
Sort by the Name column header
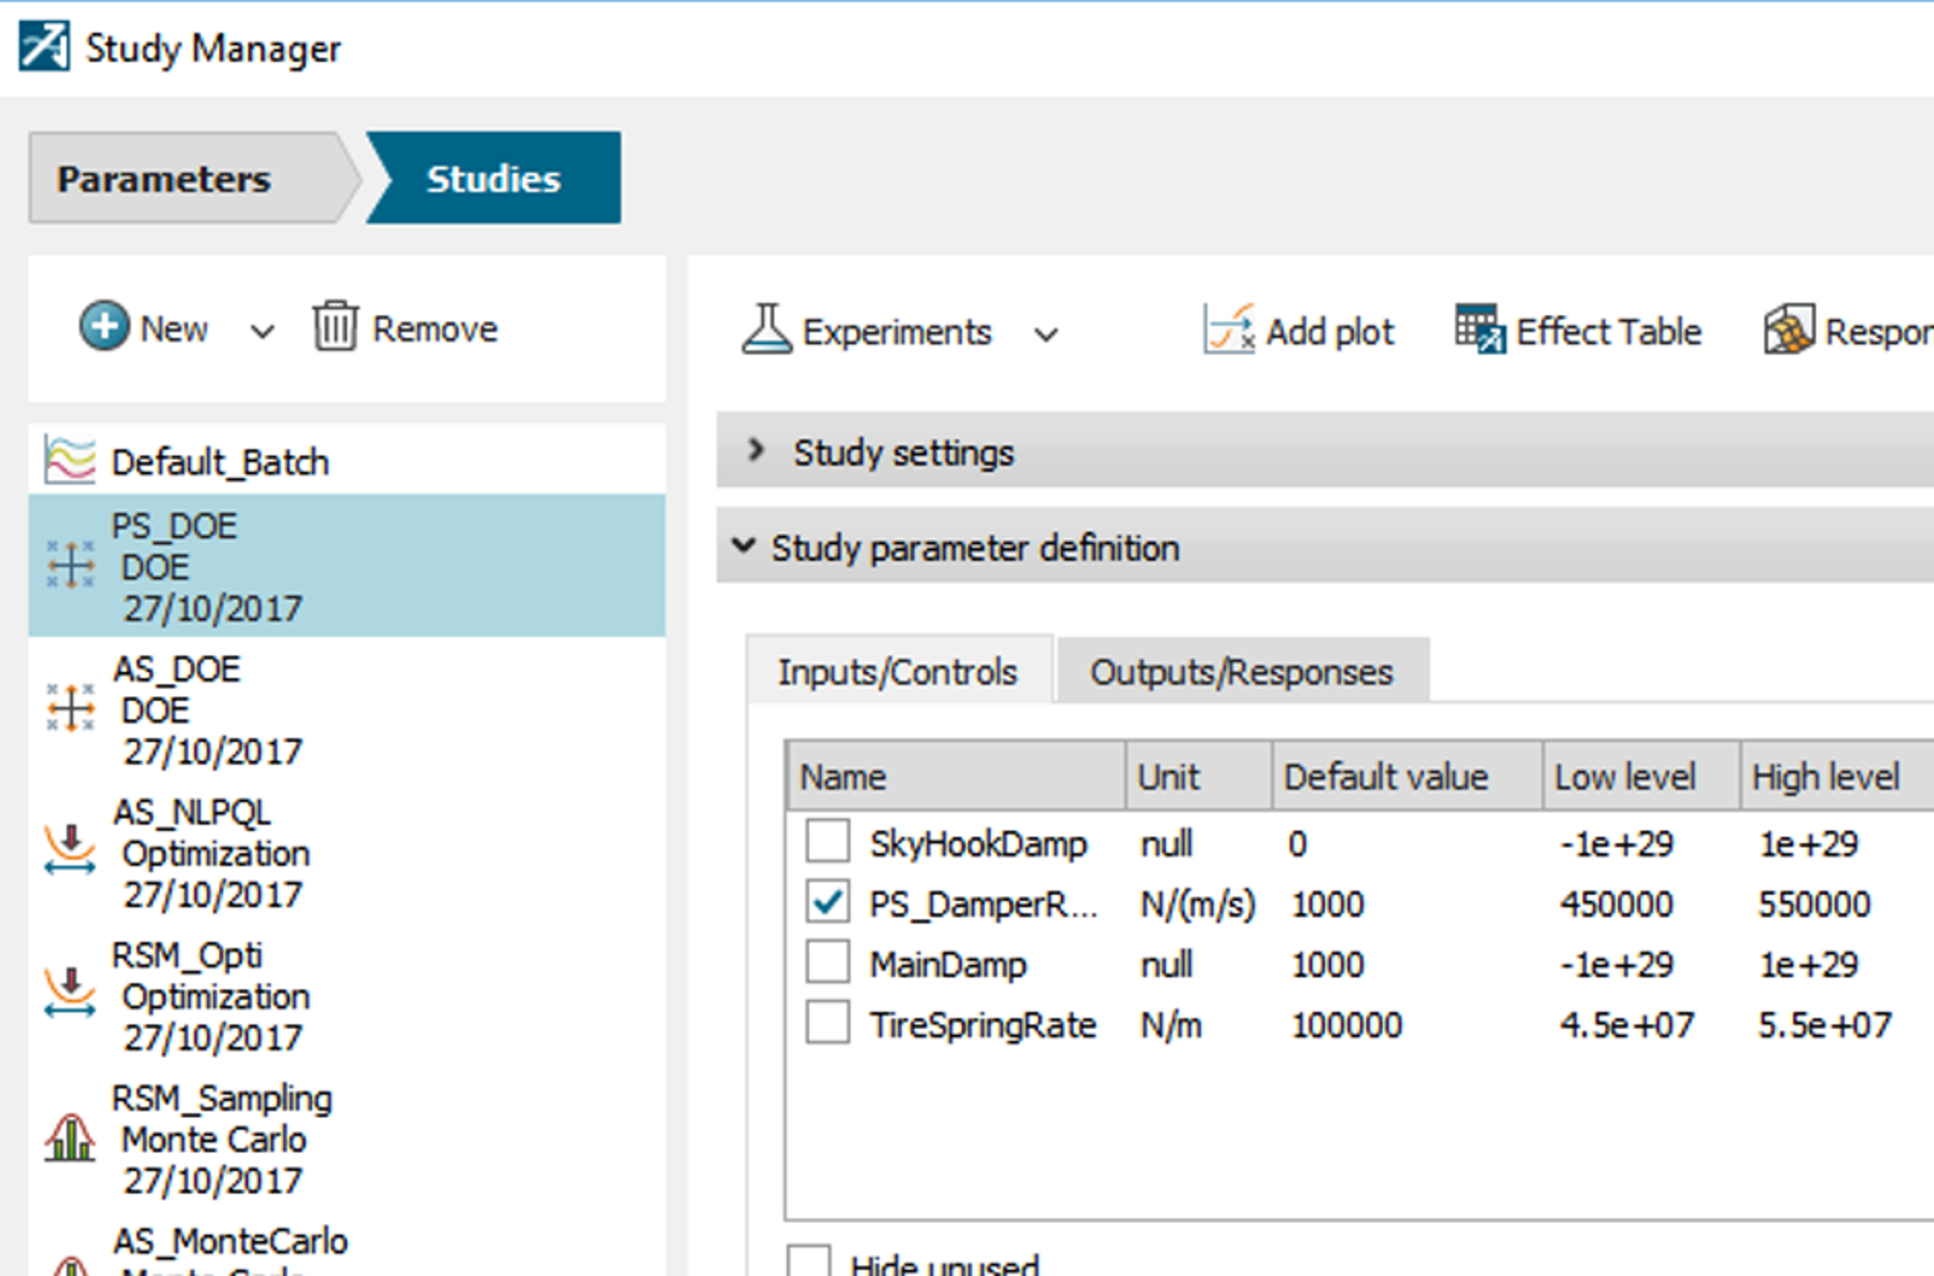point(957,775)
